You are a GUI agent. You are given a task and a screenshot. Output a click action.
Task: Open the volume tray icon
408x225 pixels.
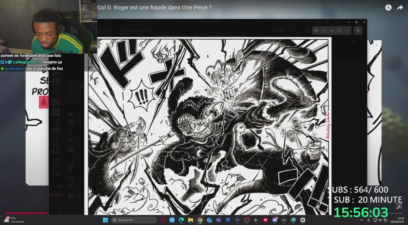pos(380,220)
